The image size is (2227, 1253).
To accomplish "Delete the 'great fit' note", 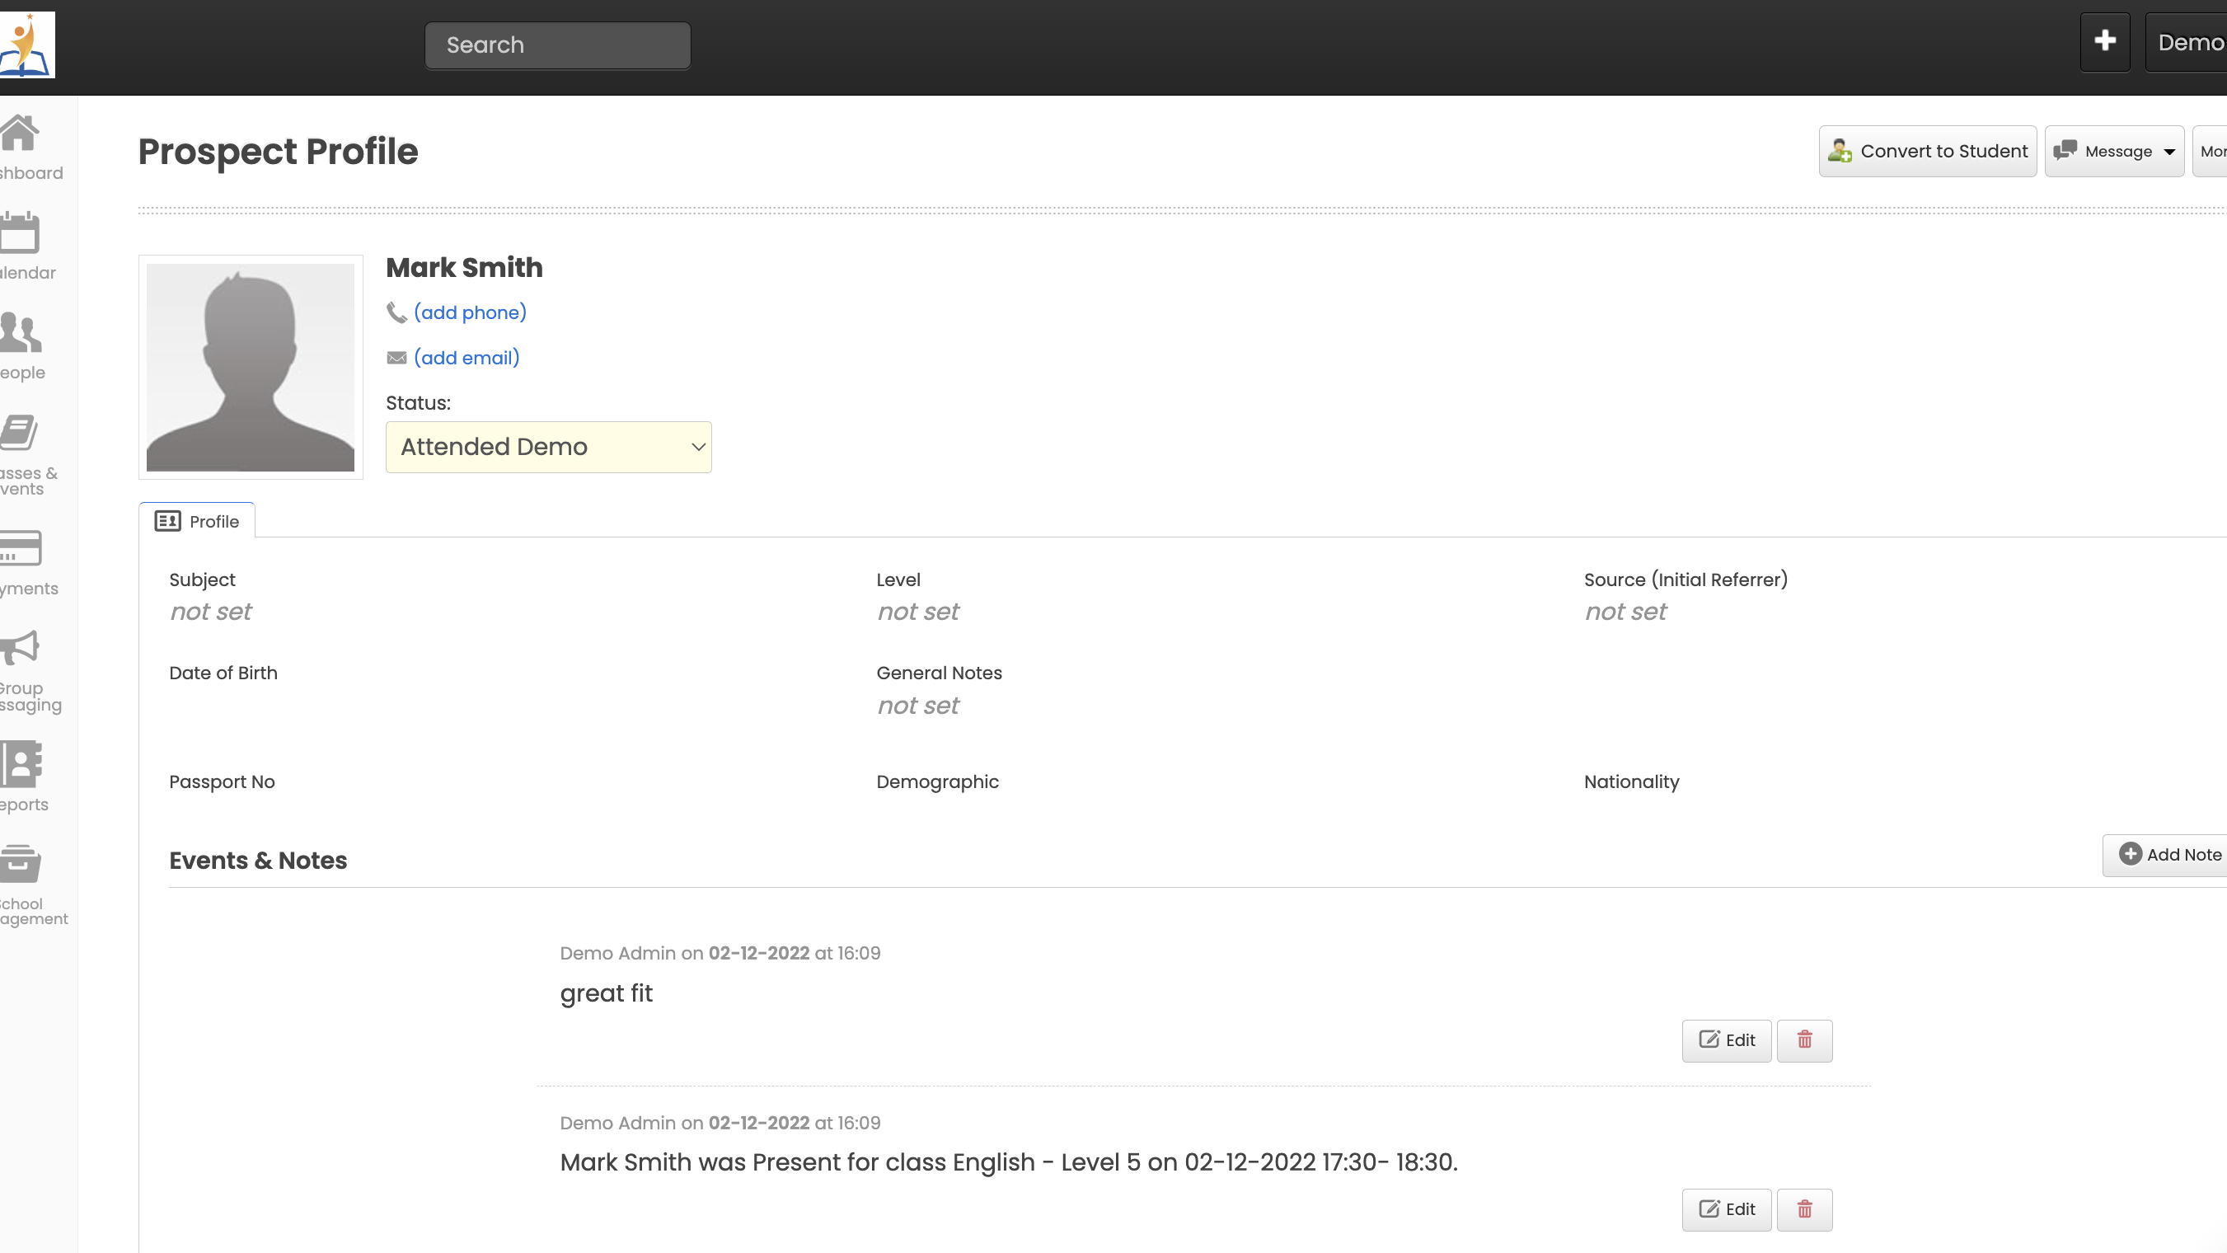I will point(1804,1040).
